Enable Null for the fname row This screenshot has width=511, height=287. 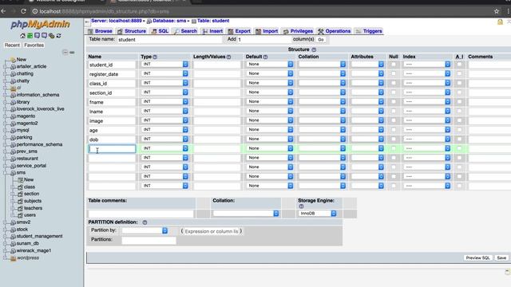pyautogui.click(x=394, y=102)
